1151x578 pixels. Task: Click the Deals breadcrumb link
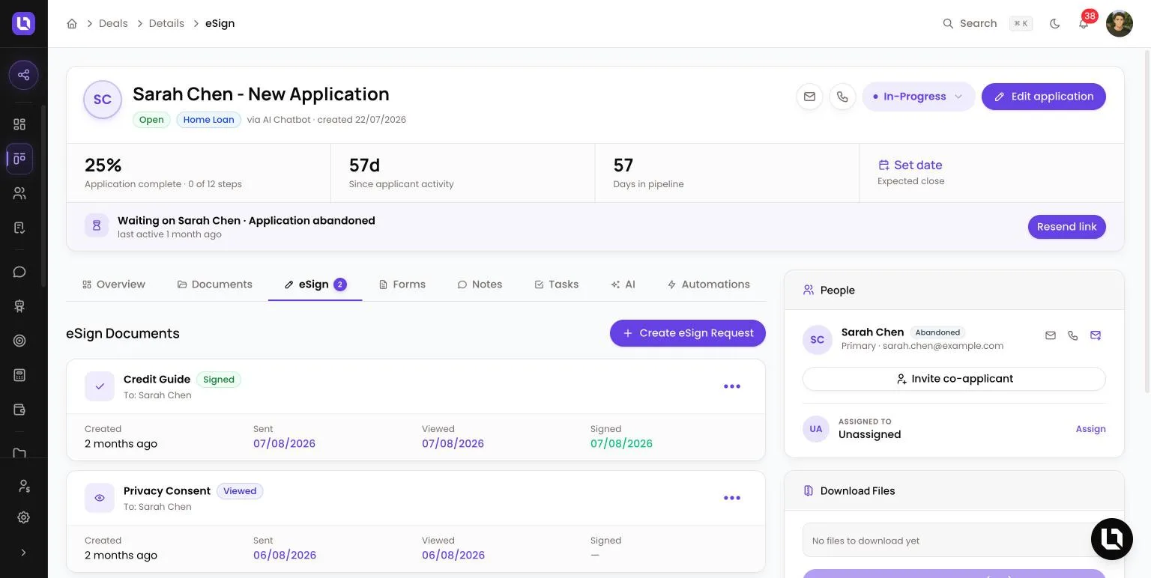click(113, 23)
